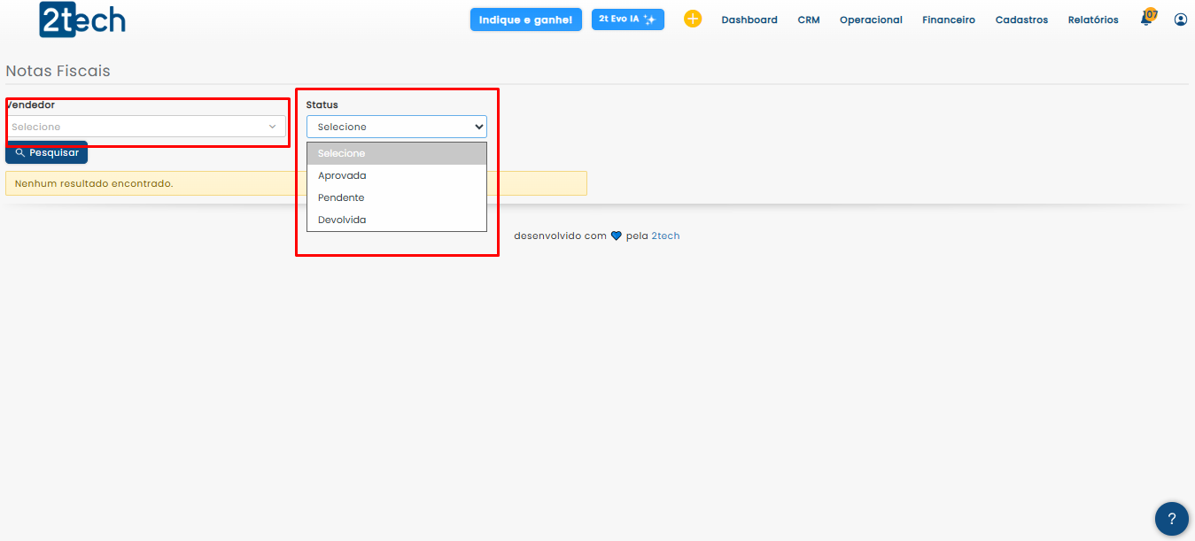1195x541 pixels.
Task: Open the user profile icon
Action: click(1180, 19)
